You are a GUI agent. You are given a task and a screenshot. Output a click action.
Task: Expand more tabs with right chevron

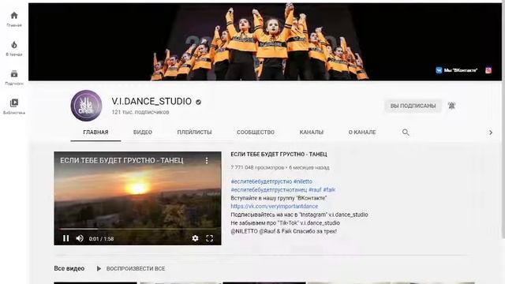click(491, 133)
